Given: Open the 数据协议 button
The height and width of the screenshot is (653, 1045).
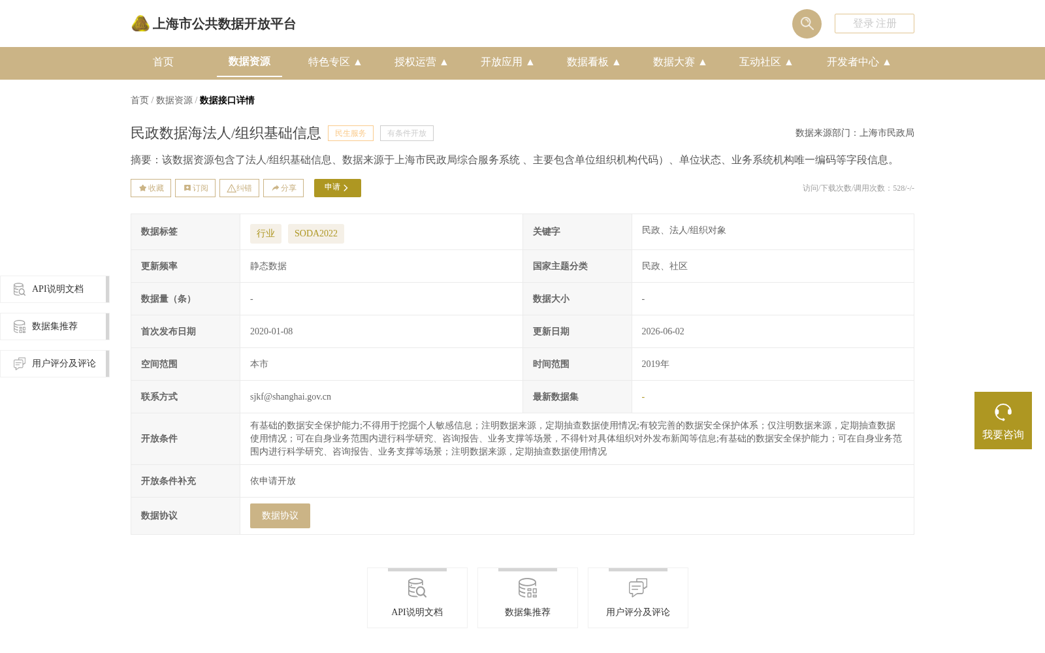Looking at the screenshot, I should point(280,516).
